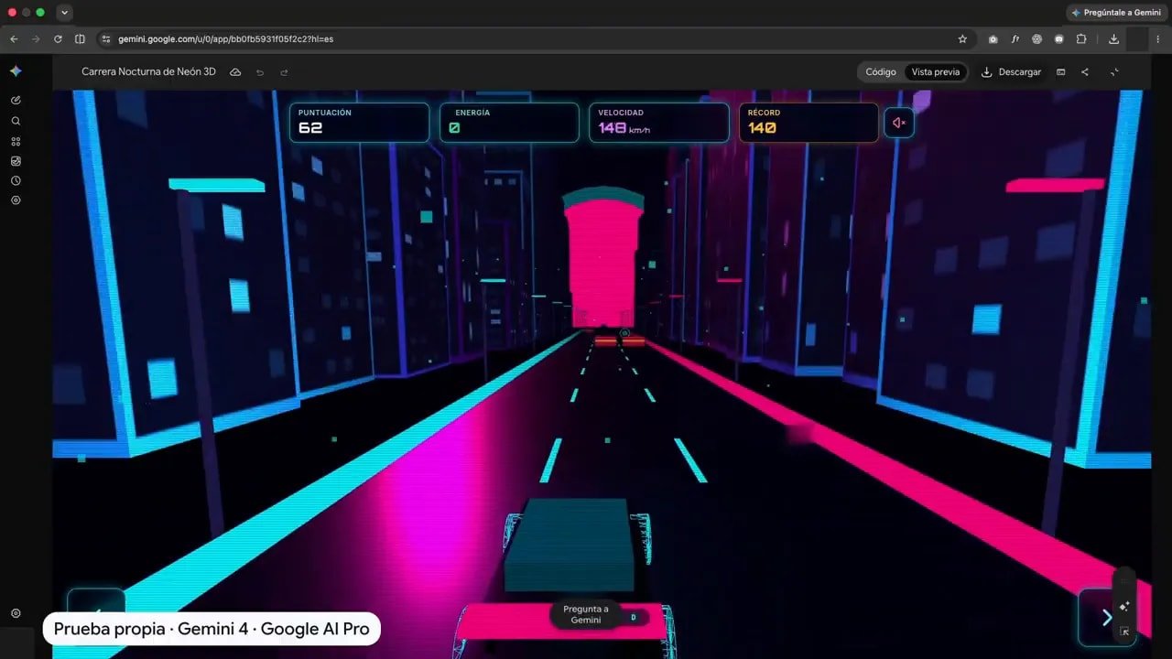The image size is (1172, 659).
Task: Start a new chat from the sidebar
Action: (16, 100)
